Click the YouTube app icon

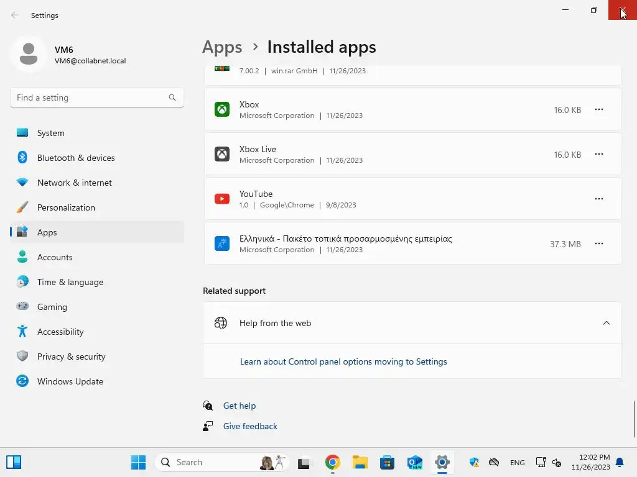pos(222,199)
